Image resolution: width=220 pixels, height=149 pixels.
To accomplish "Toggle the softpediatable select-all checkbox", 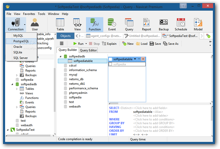I will point(110,59).
